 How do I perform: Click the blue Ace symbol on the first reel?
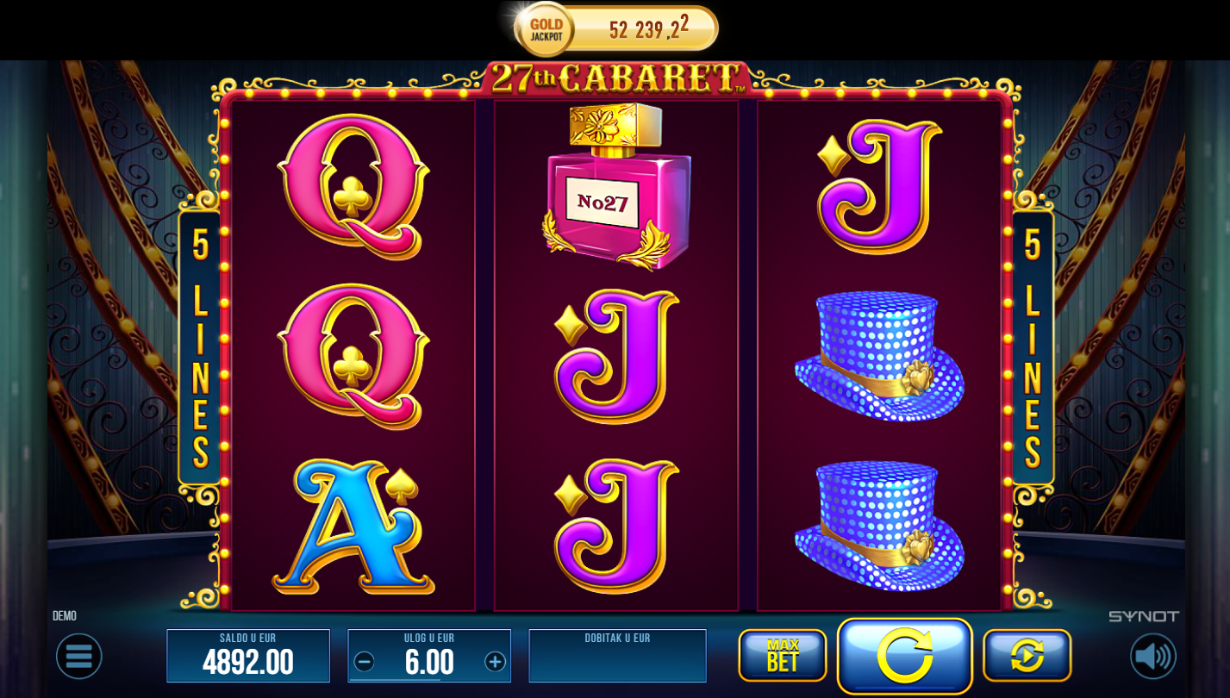pos(353,527)
